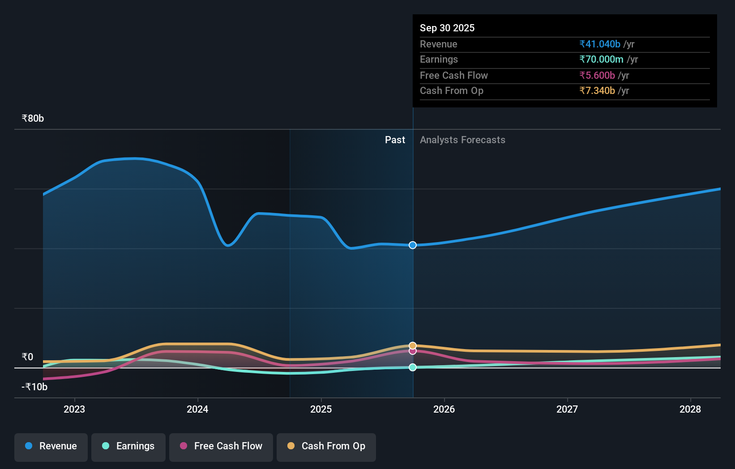Expand the Past period section
This screenshot has width=735, height=469.
pos(395,140)
